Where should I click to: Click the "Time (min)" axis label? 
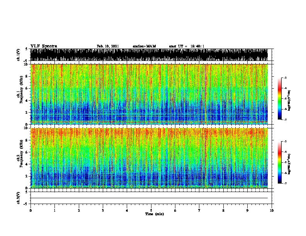tap(155, 214)
